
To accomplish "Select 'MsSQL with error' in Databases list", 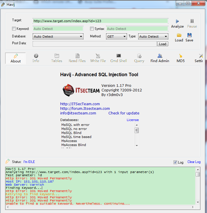I will tap(75, 125).
